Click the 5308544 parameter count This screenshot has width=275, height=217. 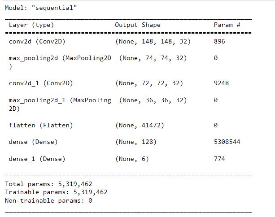click(x=227, y=142)
